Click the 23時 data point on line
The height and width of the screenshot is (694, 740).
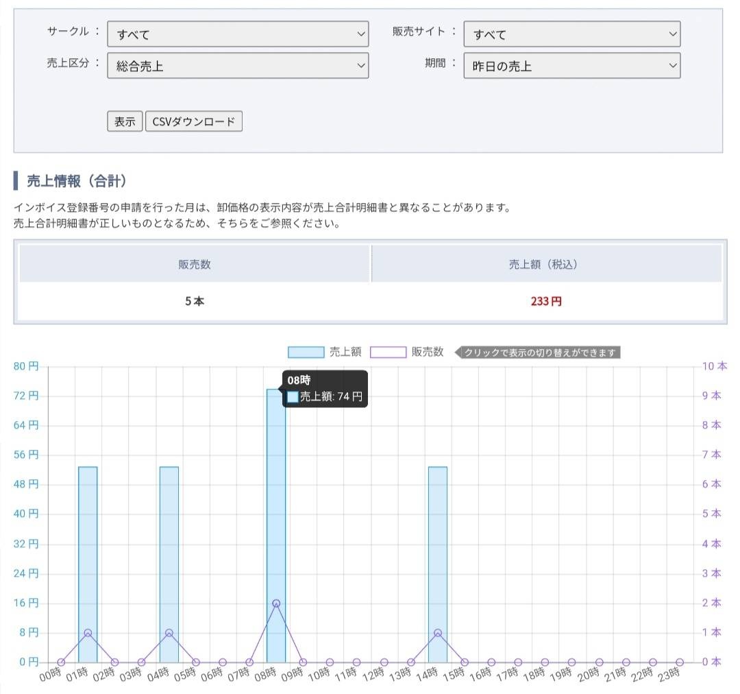[x=680, y=662]
